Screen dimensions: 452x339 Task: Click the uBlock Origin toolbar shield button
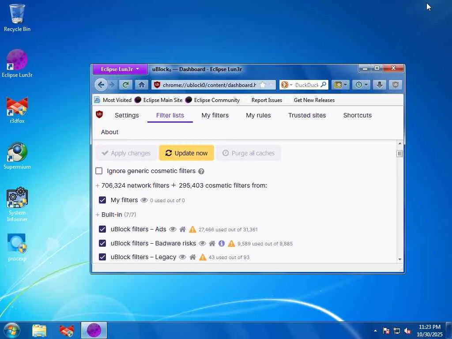tap(395, 85)
